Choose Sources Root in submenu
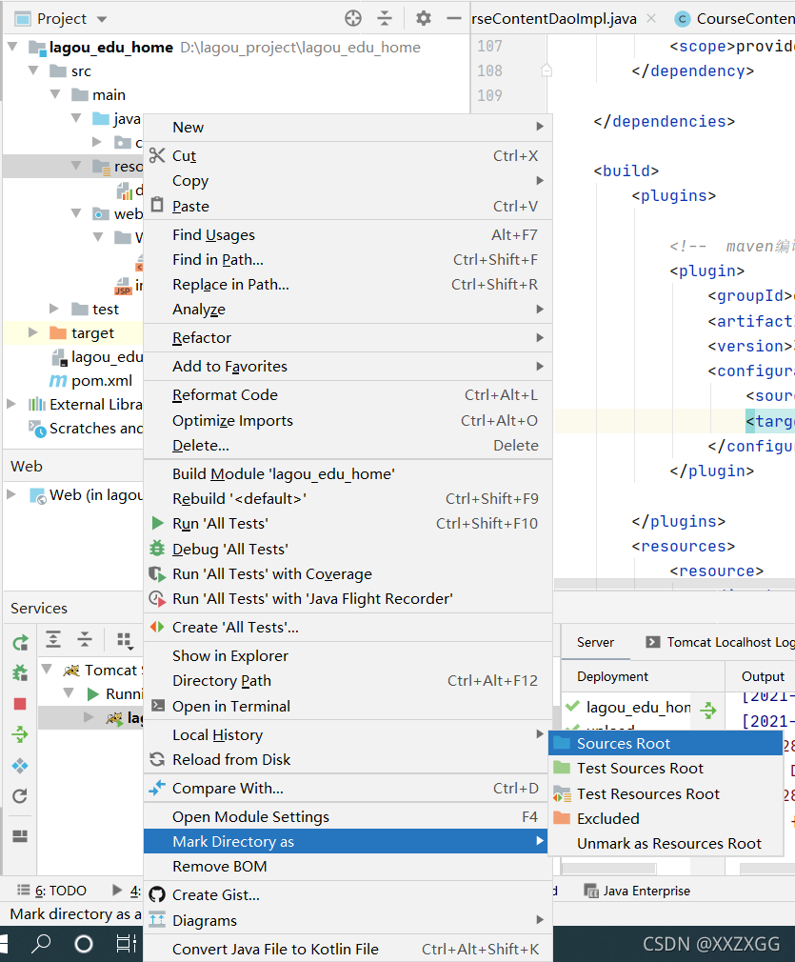Image resolution: width=795 pixels, height=962 pixels. [x=666, y=743]
